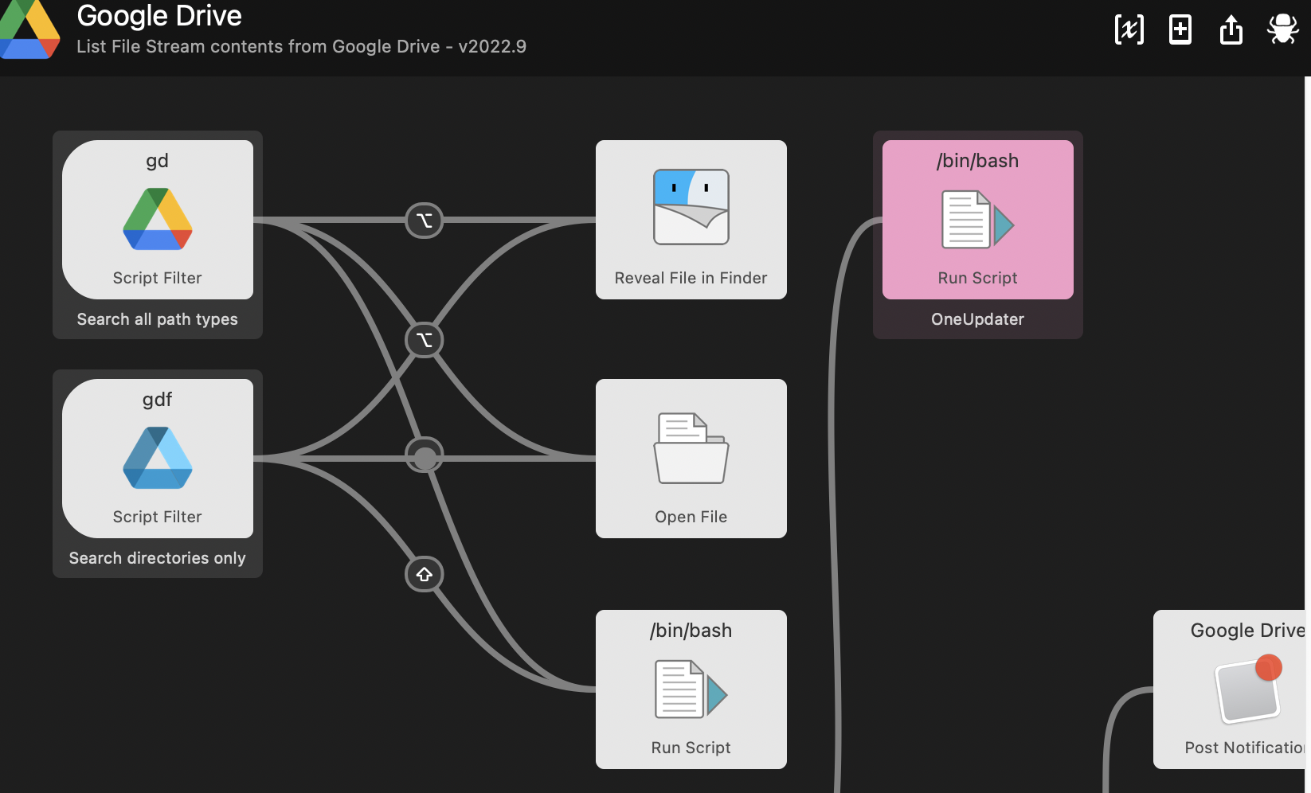Screen dimensions: 1311x793
Task: Click the middle Option modifier badge
Action: tap(425, 340)
